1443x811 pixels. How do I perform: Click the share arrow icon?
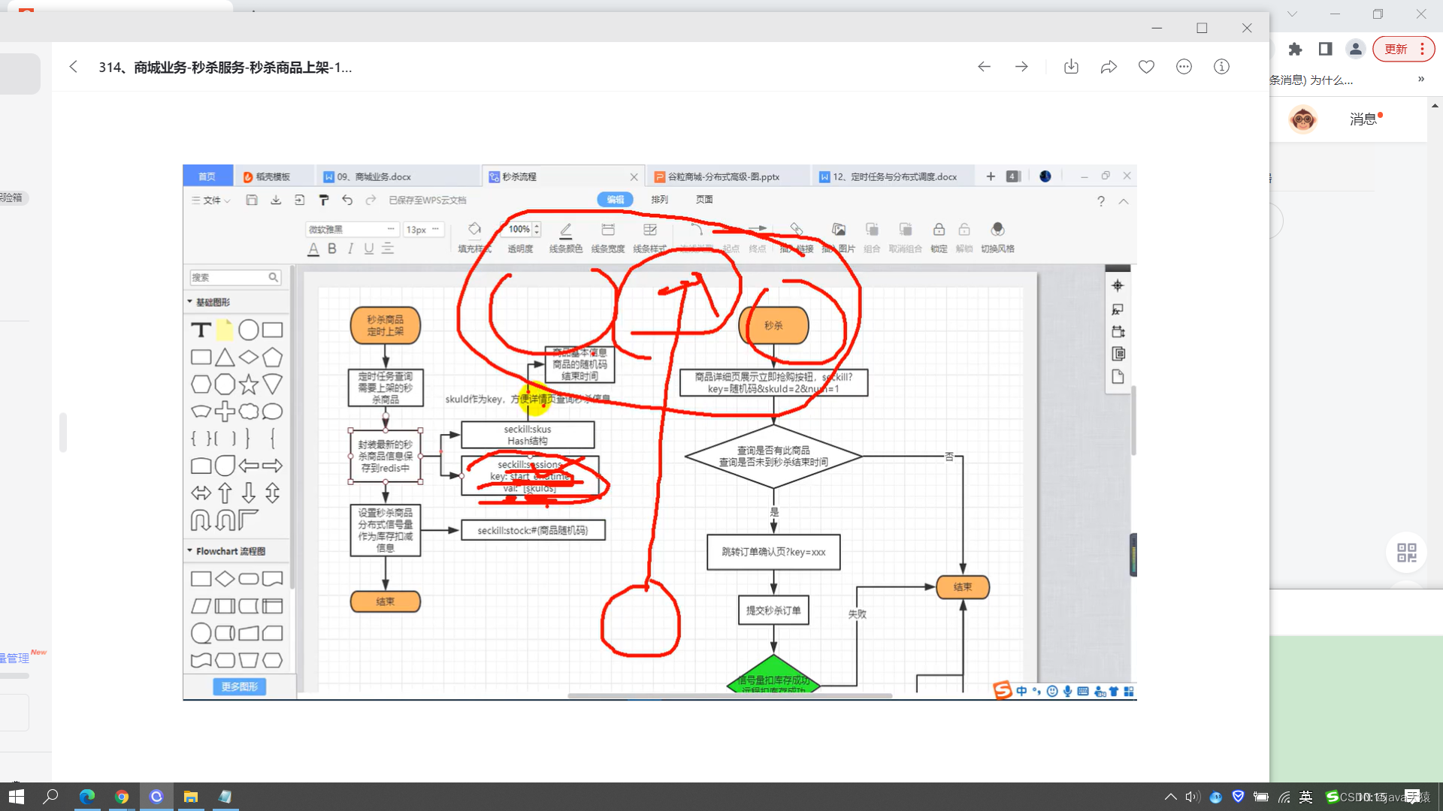pos(1109,67)
